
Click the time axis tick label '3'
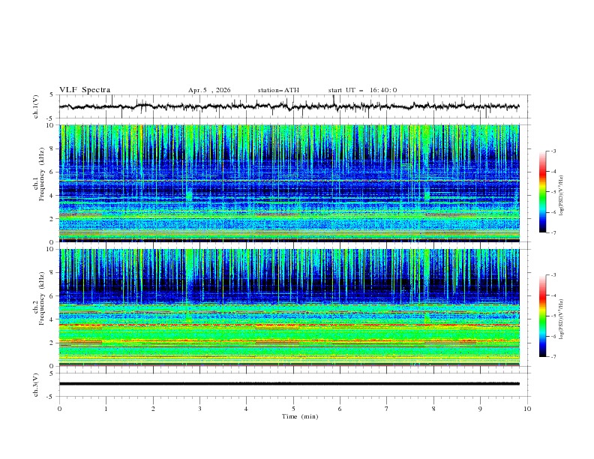click(199, 409)
